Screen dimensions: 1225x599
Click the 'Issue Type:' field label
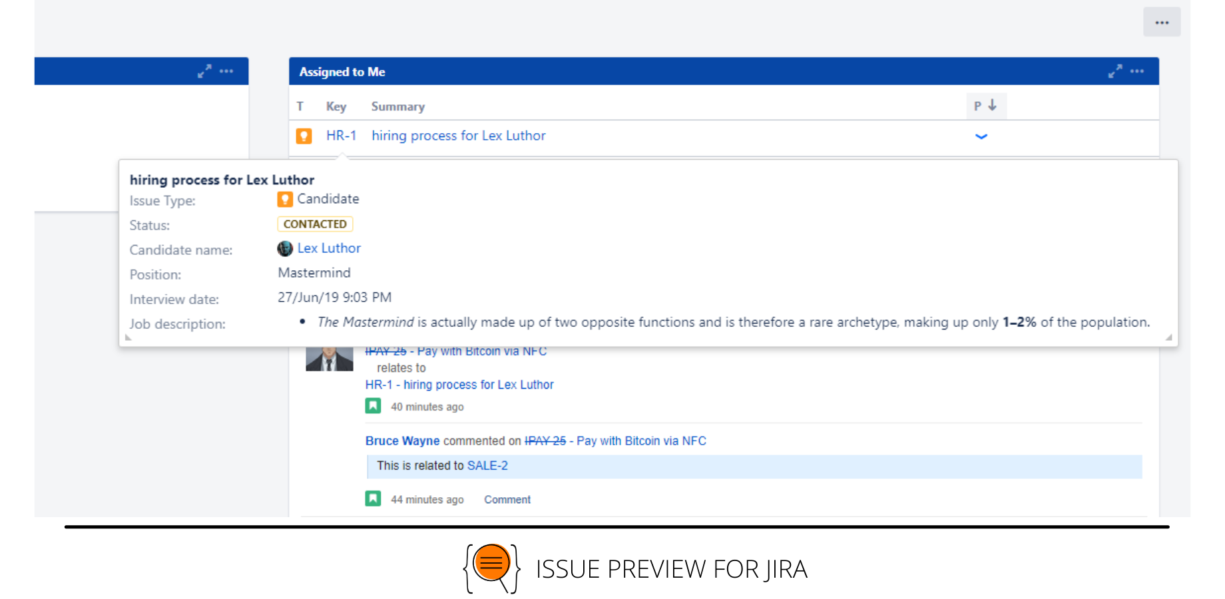(162, 201)
